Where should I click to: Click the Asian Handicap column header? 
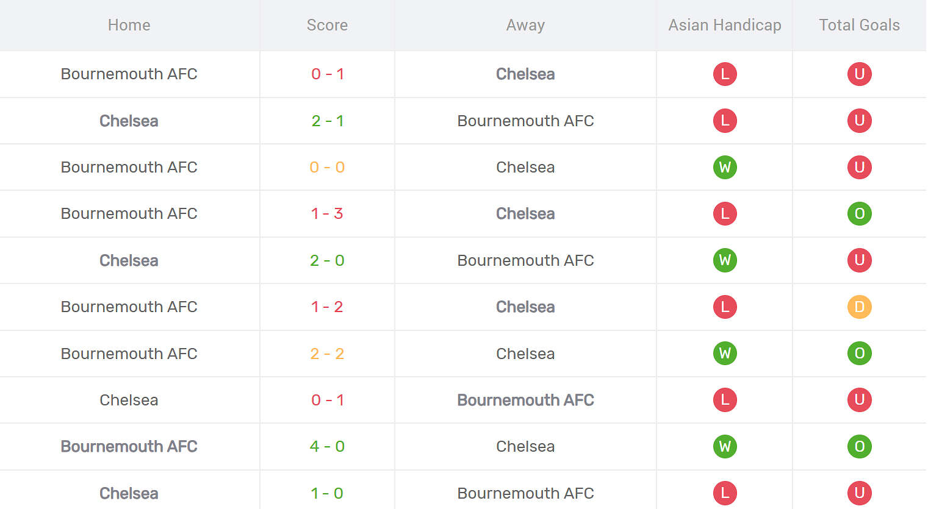pos(725,25)
